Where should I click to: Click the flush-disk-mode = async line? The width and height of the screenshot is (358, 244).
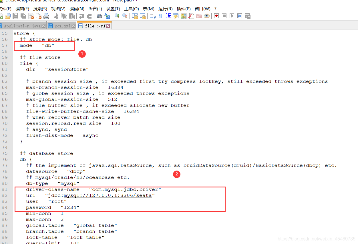coord(62,135)
